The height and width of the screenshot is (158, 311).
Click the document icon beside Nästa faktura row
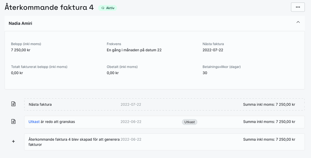tap(13, 104)
